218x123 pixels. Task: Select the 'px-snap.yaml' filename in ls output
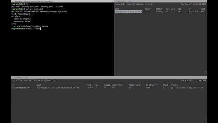point(47,6)
